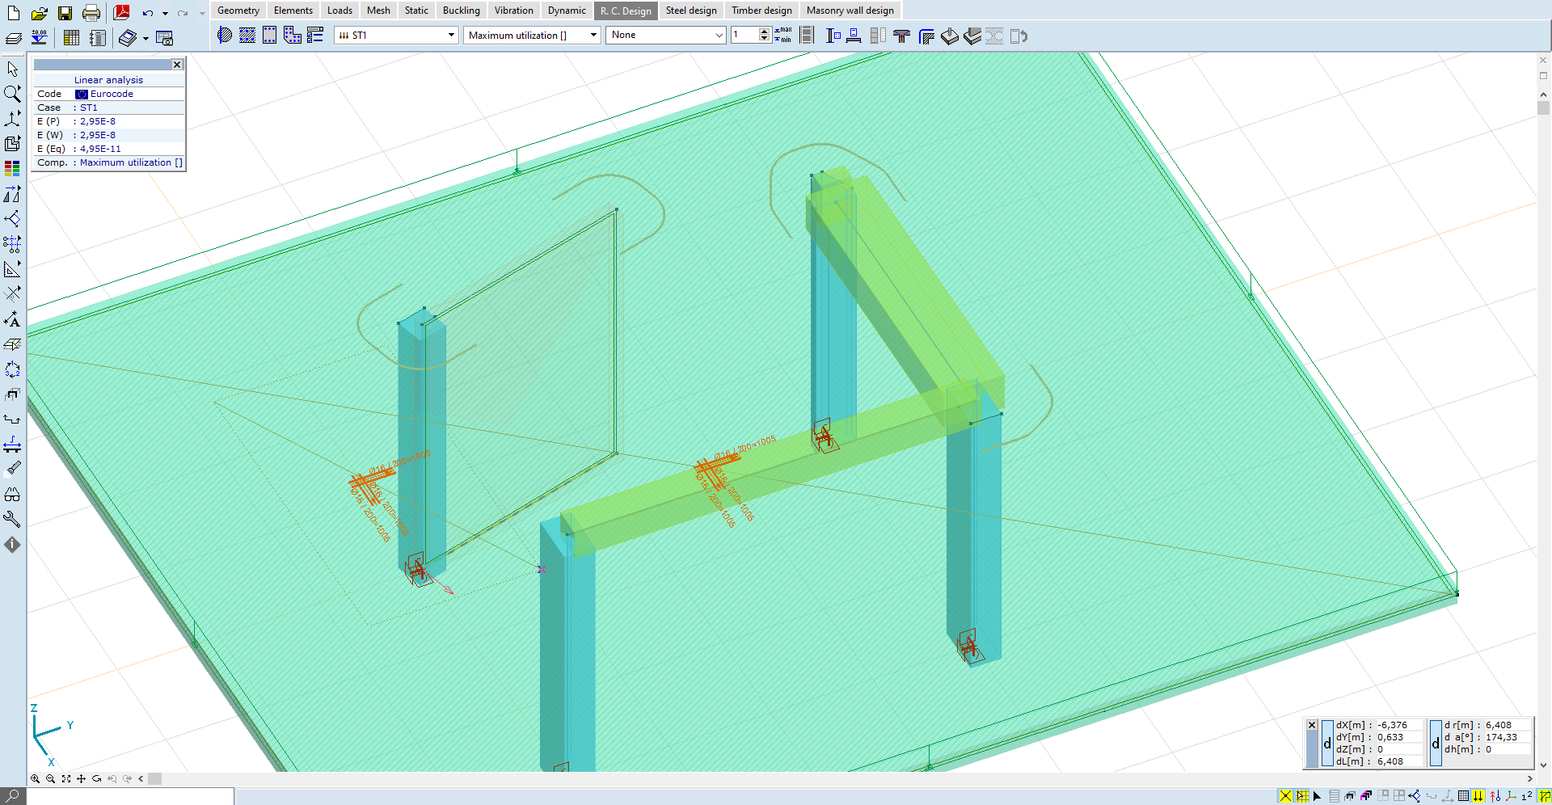The width and height of the screenshot is (1552, 805).
Task: Click the Save model floppy disk icon
Action: pos(65,13)
